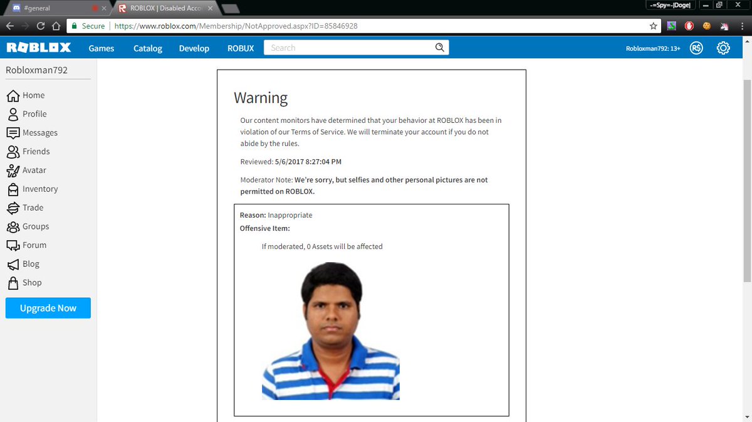This screenshot has width=752, height=422.
Task: Click into the Roblox Search field
Action: click(348, 48)
